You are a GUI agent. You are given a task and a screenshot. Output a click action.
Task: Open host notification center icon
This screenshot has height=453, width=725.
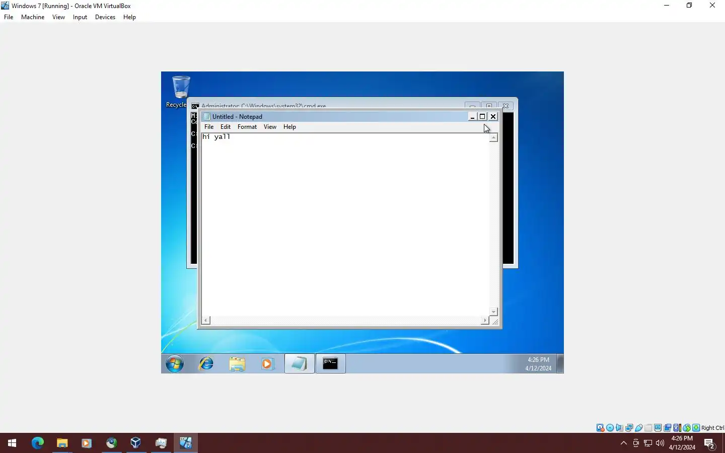click(x=710, y=443)
